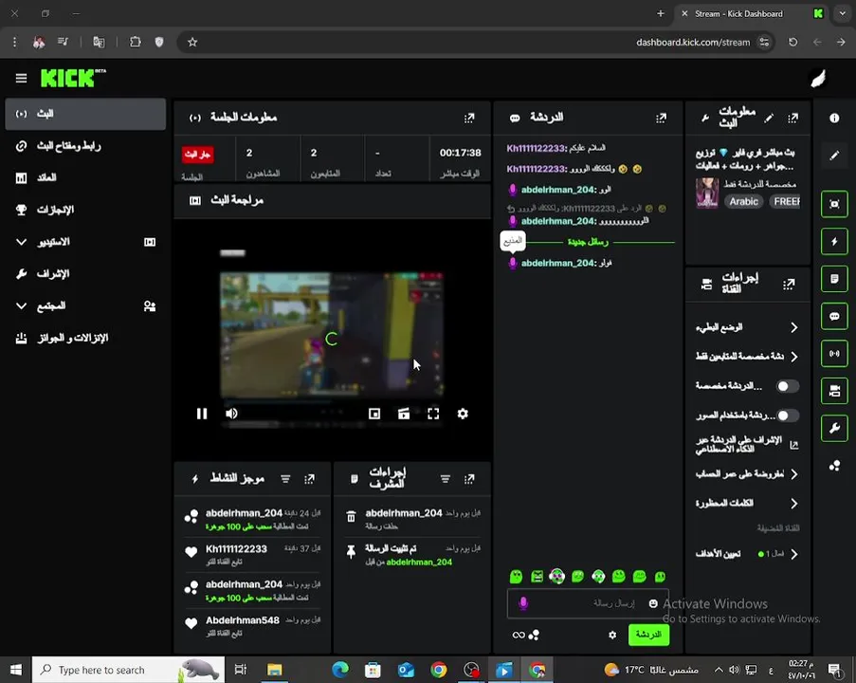
Task: Pop out the moderator actions panel
Action: [469, 479]
